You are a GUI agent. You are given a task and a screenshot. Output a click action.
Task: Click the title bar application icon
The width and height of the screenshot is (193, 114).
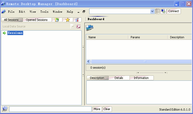click(3, 4)
